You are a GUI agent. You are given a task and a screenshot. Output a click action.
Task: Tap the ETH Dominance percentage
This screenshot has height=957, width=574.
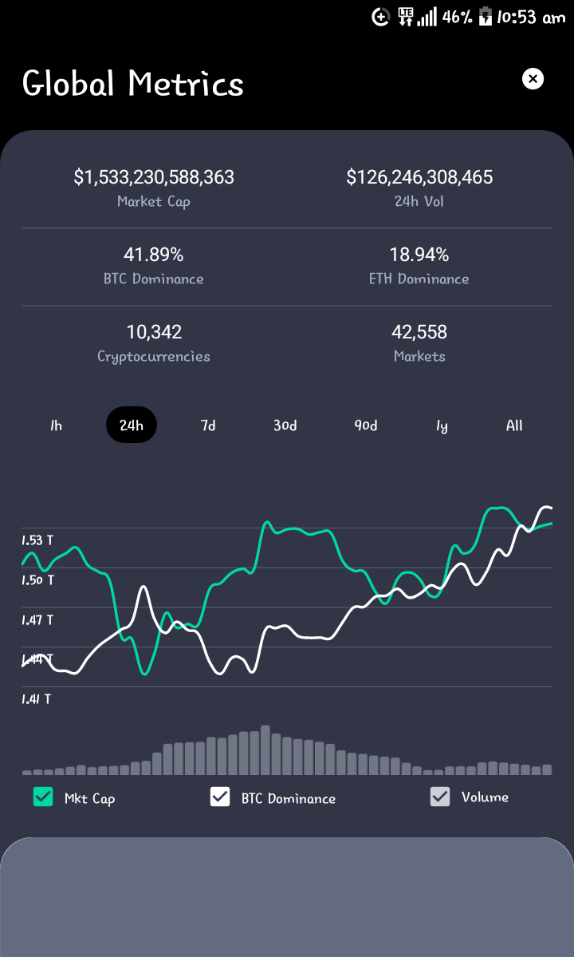point(419,255)
